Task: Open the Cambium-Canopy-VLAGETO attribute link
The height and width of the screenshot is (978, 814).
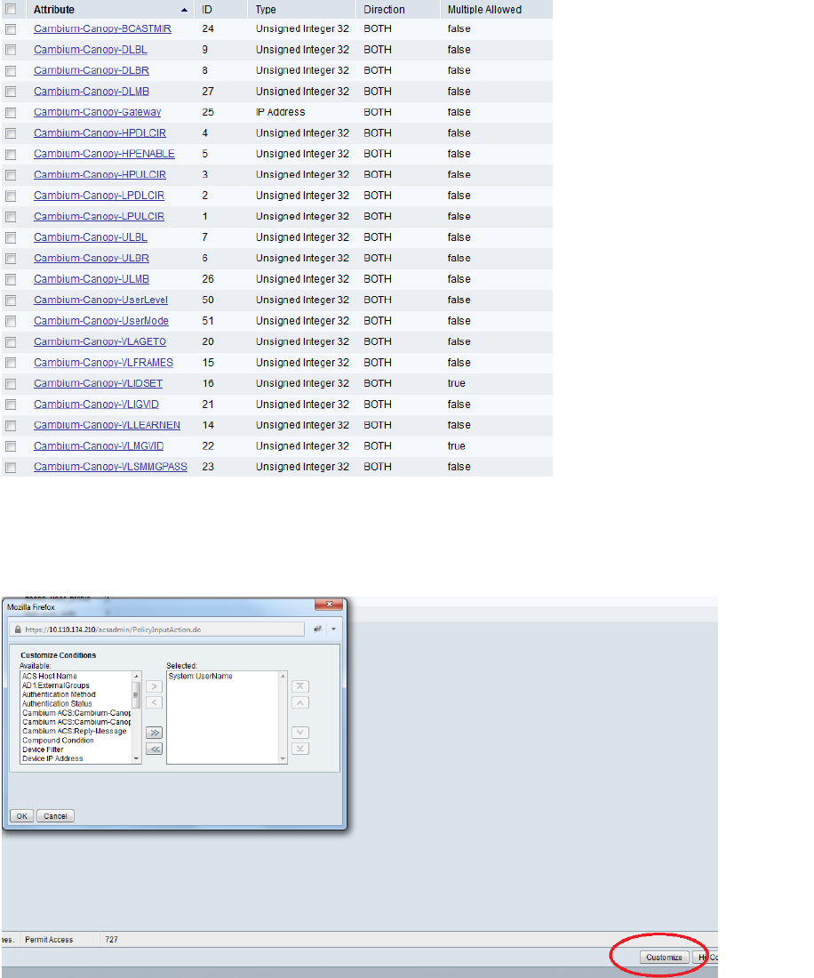Action: (x=100, y=341)
